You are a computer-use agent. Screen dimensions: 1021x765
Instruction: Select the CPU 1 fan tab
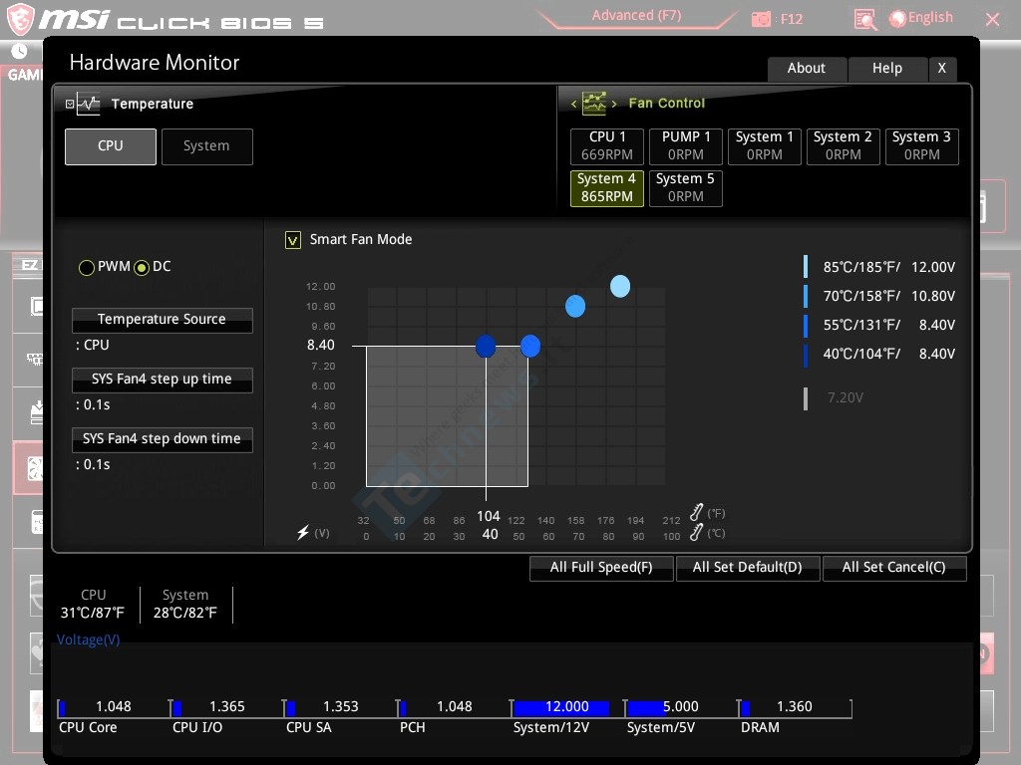(x=607, y=145)
